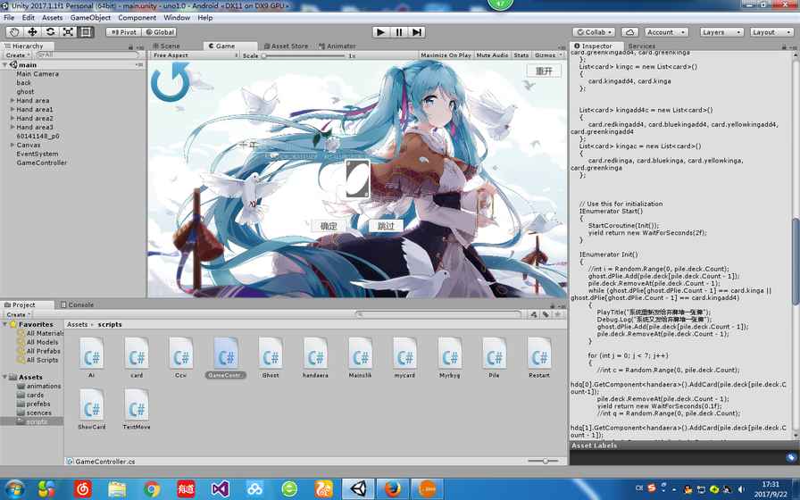The width and height of the screenshot is (800, 500).
Task: Open the Layout dropdown
Action: 771,32
